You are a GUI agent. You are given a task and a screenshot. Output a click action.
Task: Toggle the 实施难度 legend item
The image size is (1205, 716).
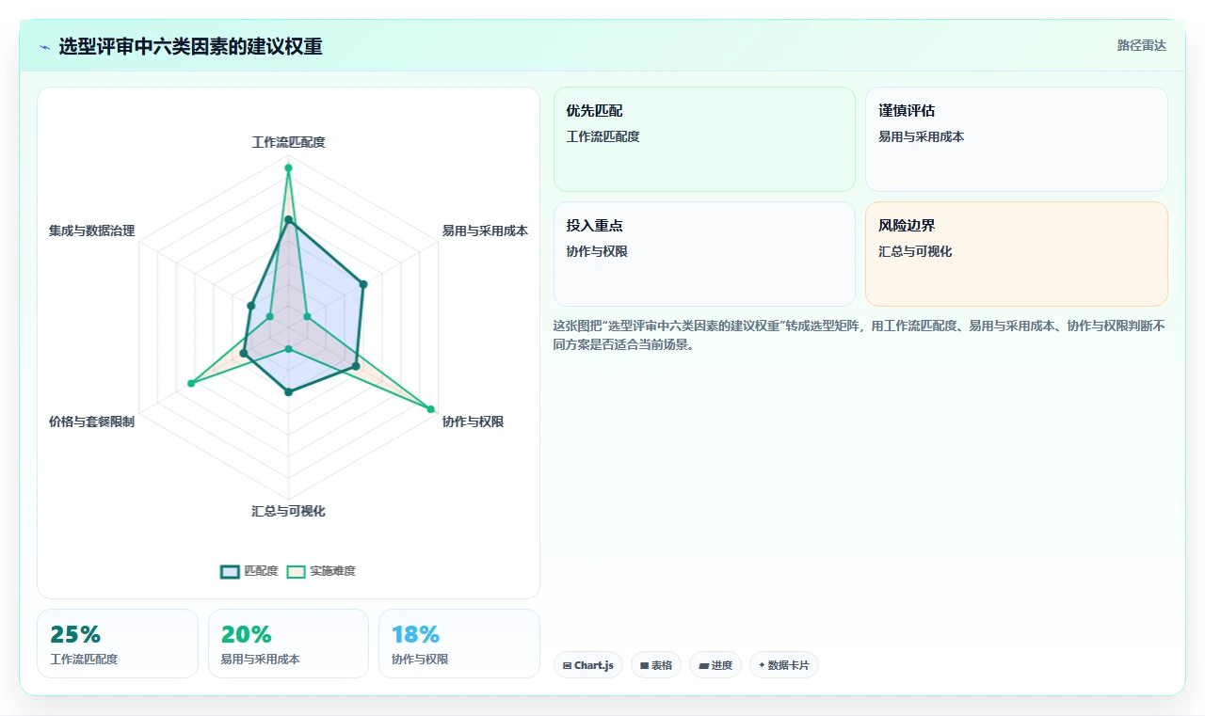tap(321, 571)
